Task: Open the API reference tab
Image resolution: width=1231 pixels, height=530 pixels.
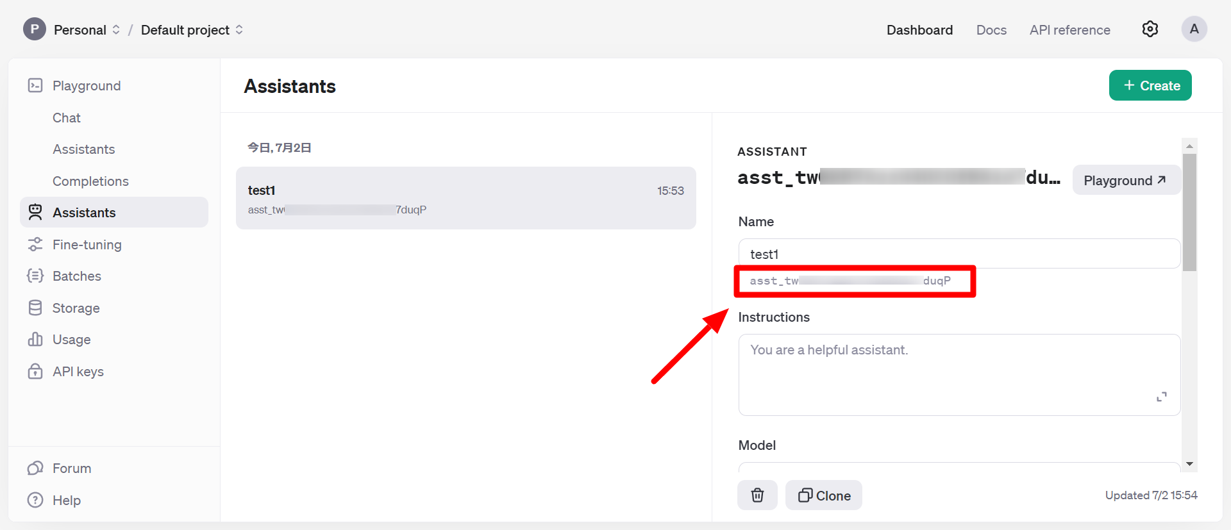Action: pos(1070,30)
